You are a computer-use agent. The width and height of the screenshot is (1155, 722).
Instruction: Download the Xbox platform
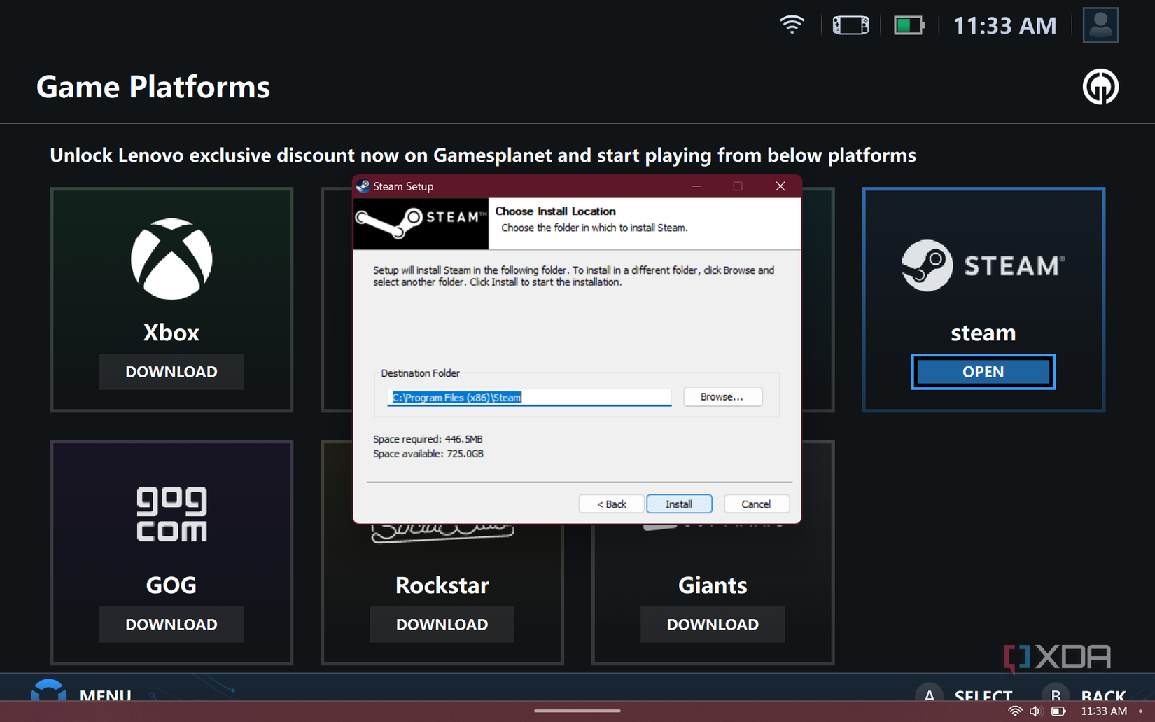[x=171, y=372]
